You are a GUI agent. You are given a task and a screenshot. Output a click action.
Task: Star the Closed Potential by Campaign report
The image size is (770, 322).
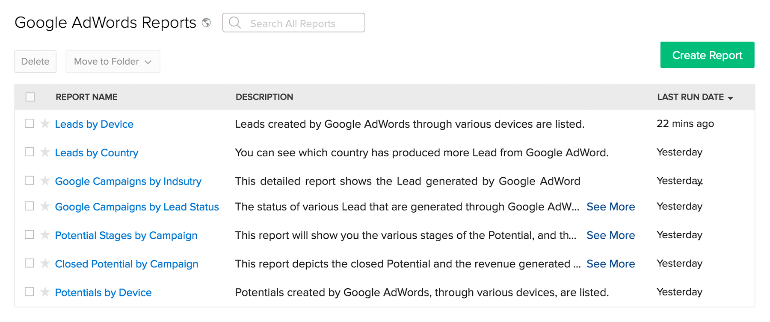pos(45,263)
